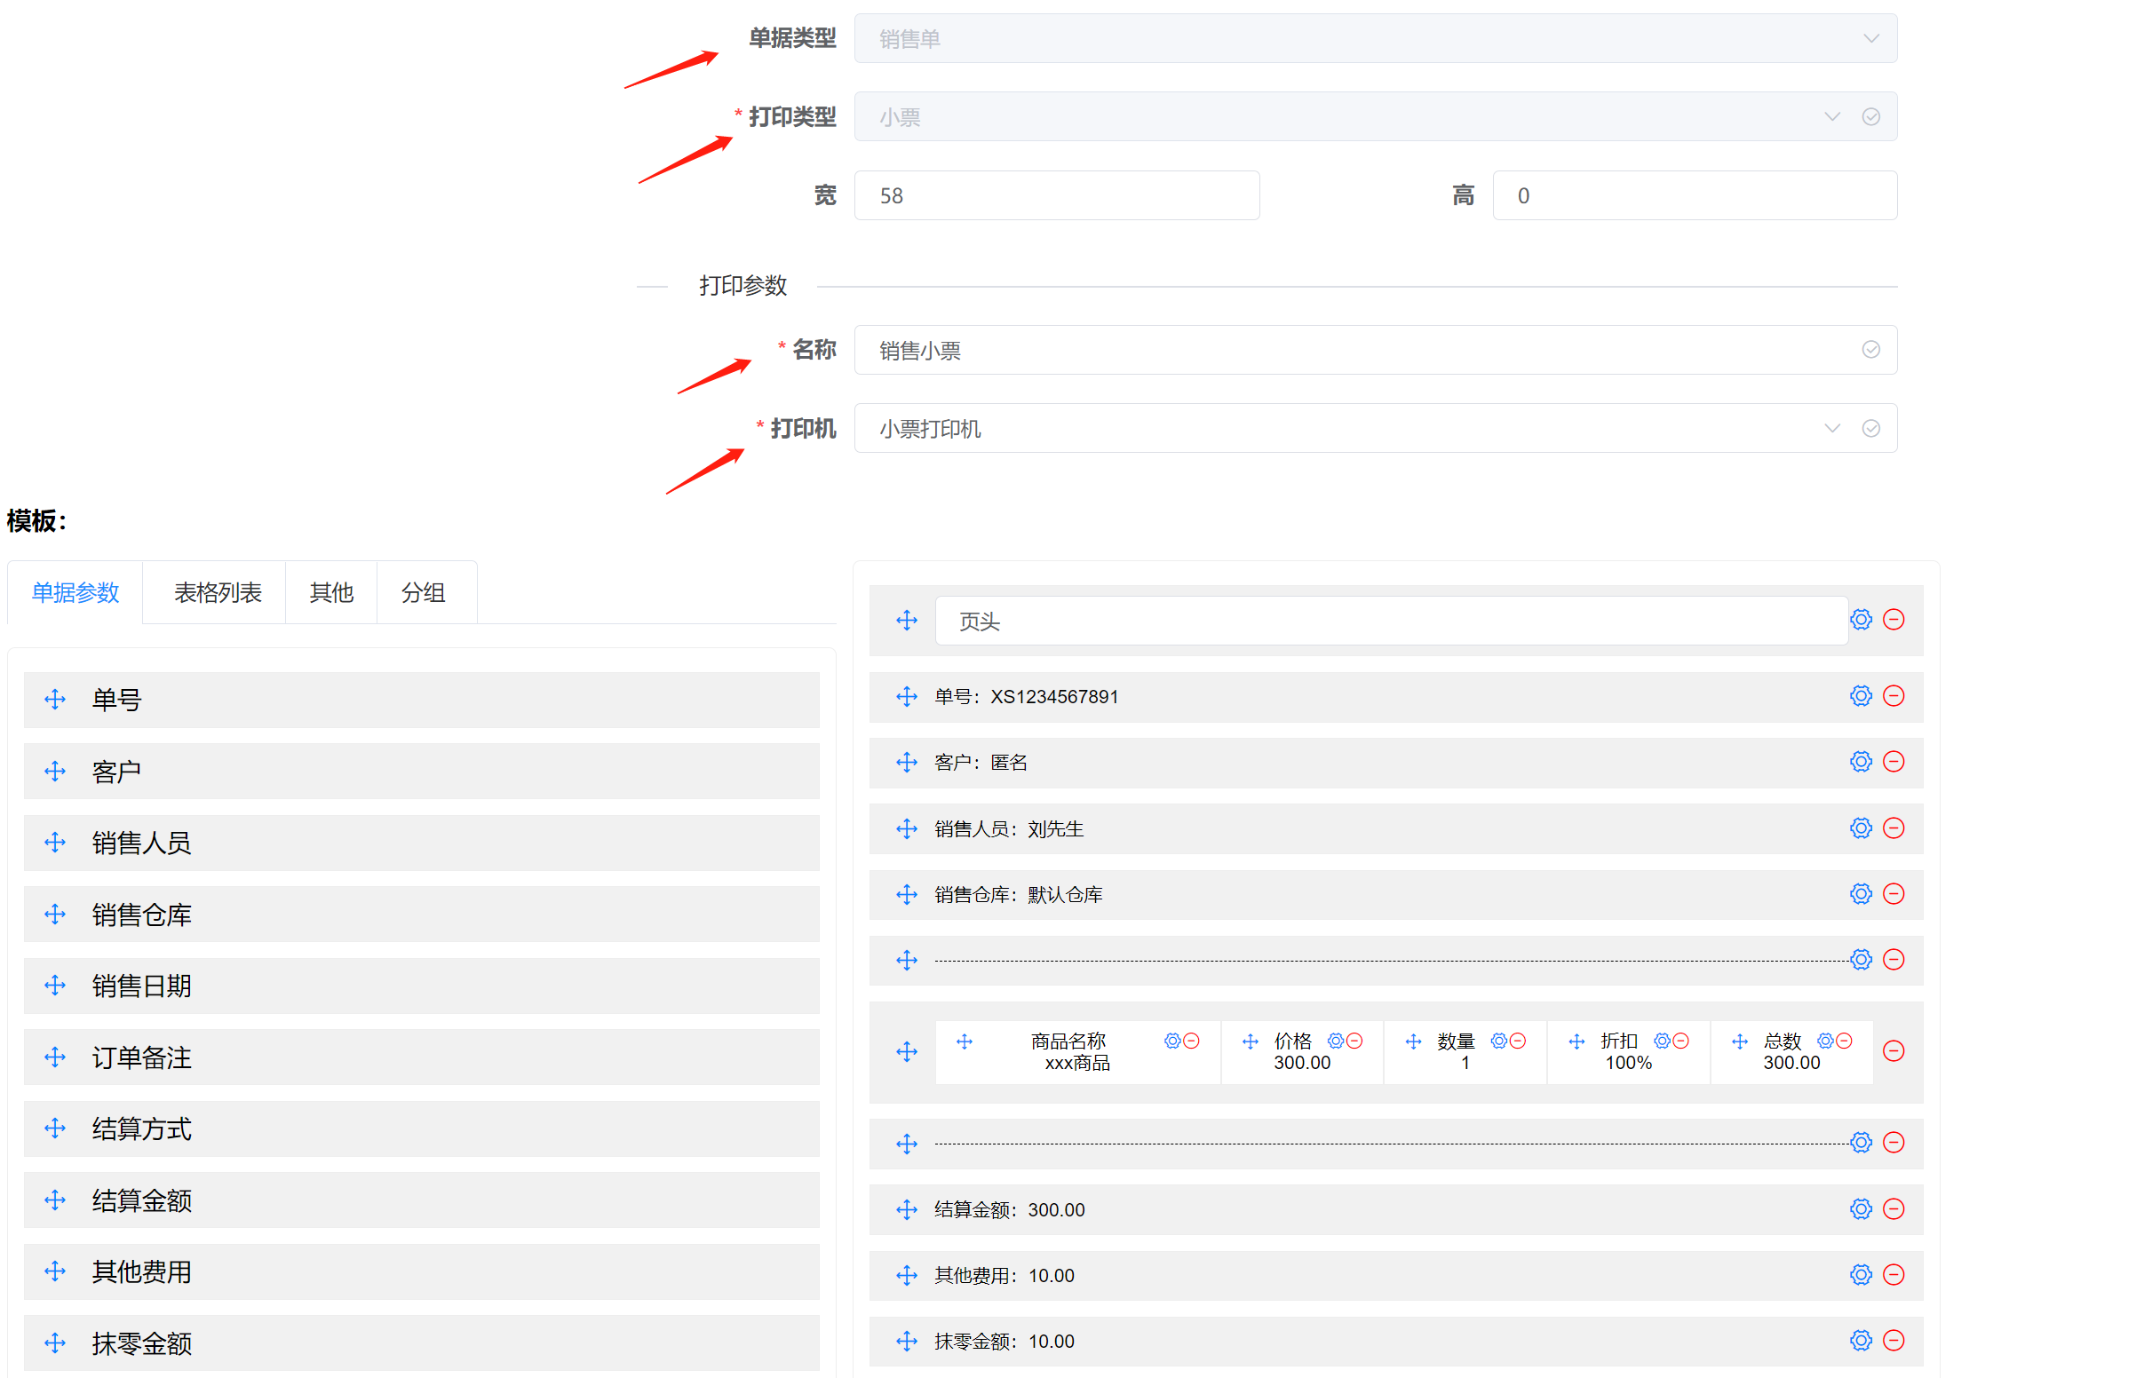Screen dimensions: 2144x1378
Task: Remove the 销售仓库：默认仓库 row
Action: pos(1893,894)
